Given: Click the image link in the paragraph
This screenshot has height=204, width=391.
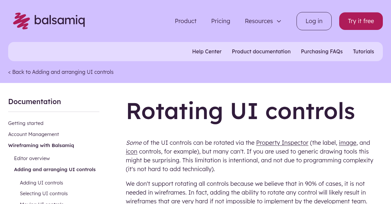Looking at the screenshot, I should pyautogui.click(x=347, y=143).
